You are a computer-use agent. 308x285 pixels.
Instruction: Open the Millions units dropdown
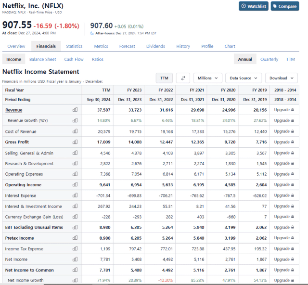(207, 78)
